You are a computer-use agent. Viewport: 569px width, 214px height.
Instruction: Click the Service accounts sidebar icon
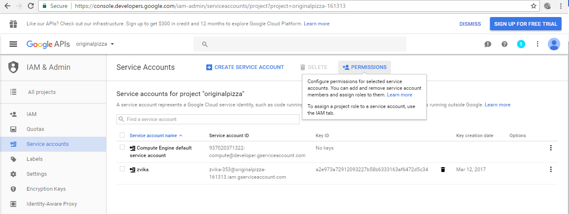click(x=13, y=144)
